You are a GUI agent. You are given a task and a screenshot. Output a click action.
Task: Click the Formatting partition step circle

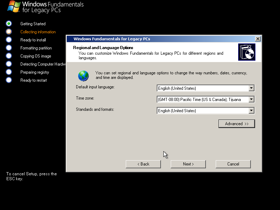(9, 48)
